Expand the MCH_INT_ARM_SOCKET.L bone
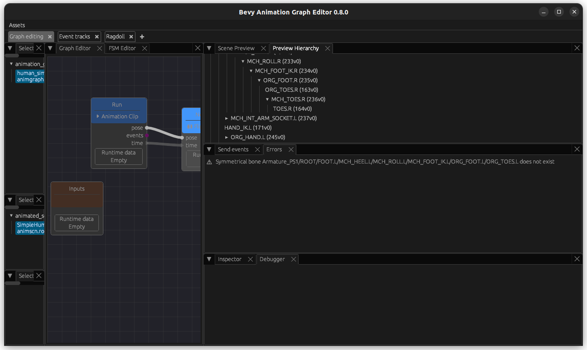Viewport: 587px width, 350px height. click(x=226, y=118)
